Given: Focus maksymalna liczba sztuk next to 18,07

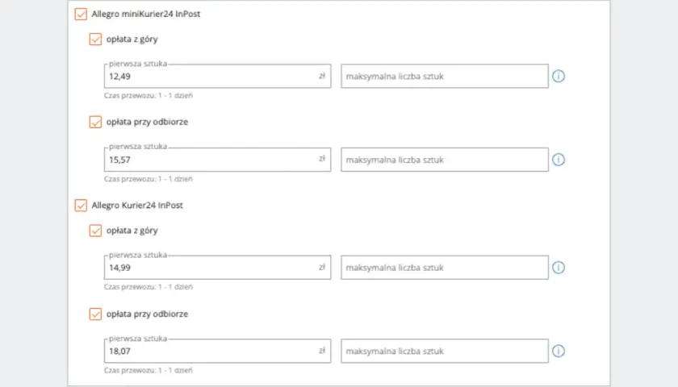Looking at the screenshot, I should [445, 351].
